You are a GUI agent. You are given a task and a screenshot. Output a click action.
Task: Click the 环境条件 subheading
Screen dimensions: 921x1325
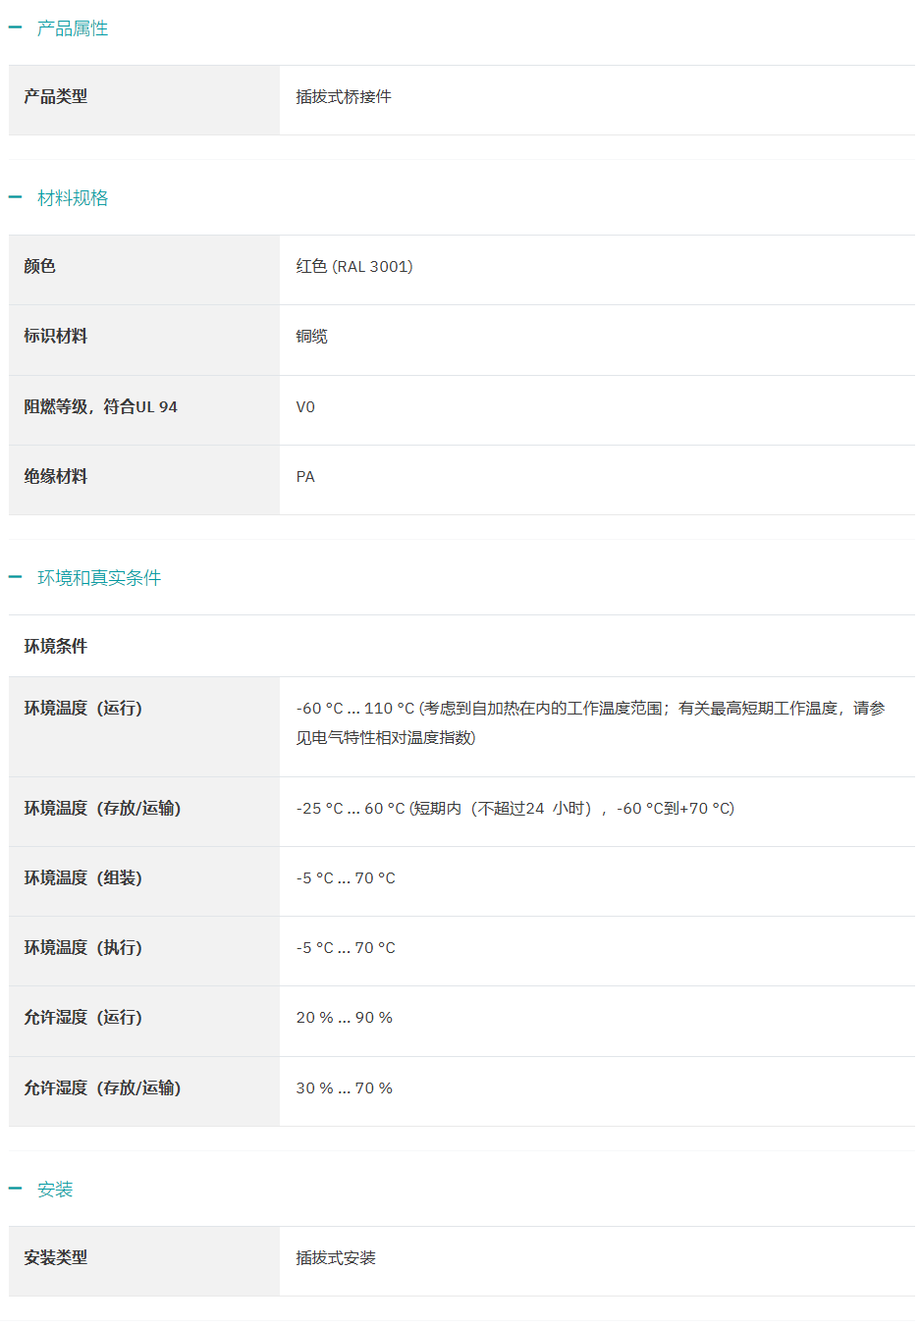(x=56, y=646)
